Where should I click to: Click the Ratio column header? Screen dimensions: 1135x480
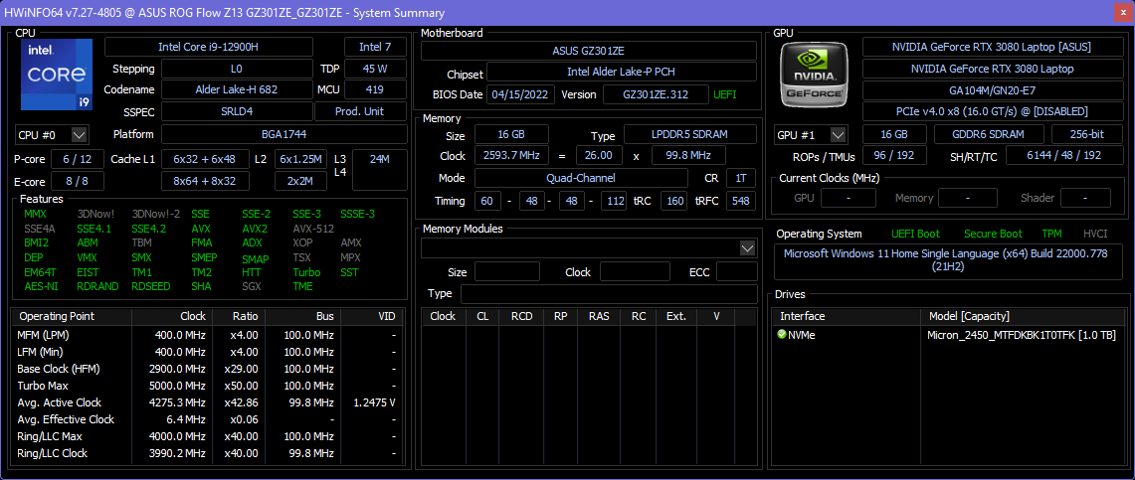coord(238,317)
